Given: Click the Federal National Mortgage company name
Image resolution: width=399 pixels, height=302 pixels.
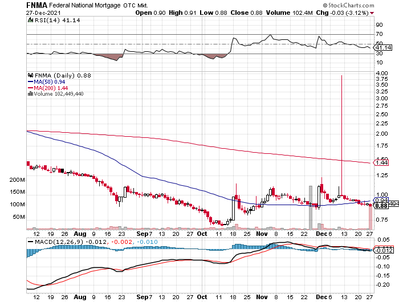Looking at the screenshot, I should tap(85, 5).
